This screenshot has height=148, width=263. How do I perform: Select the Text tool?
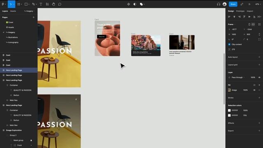coord(41,4)
